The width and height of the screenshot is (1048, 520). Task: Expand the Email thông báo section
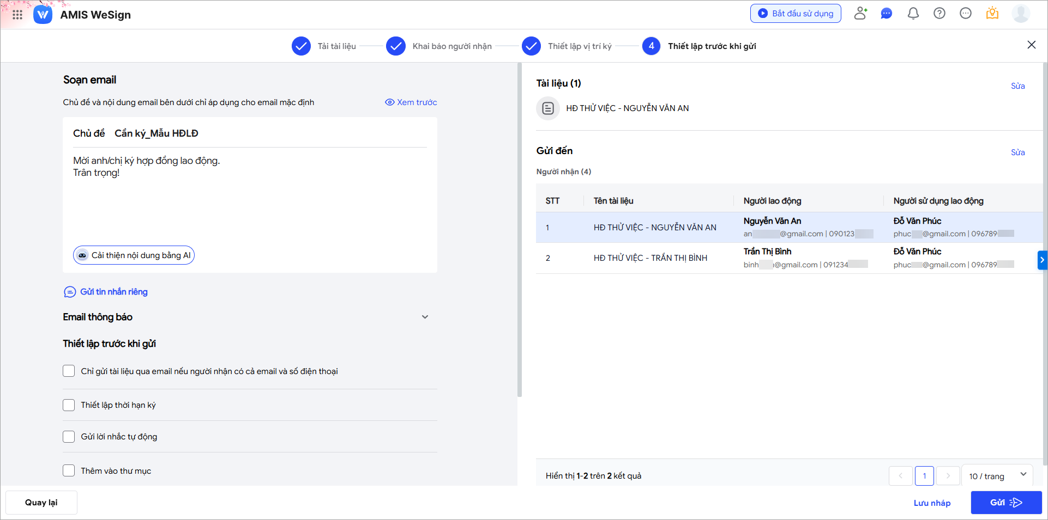click(425, 317)
